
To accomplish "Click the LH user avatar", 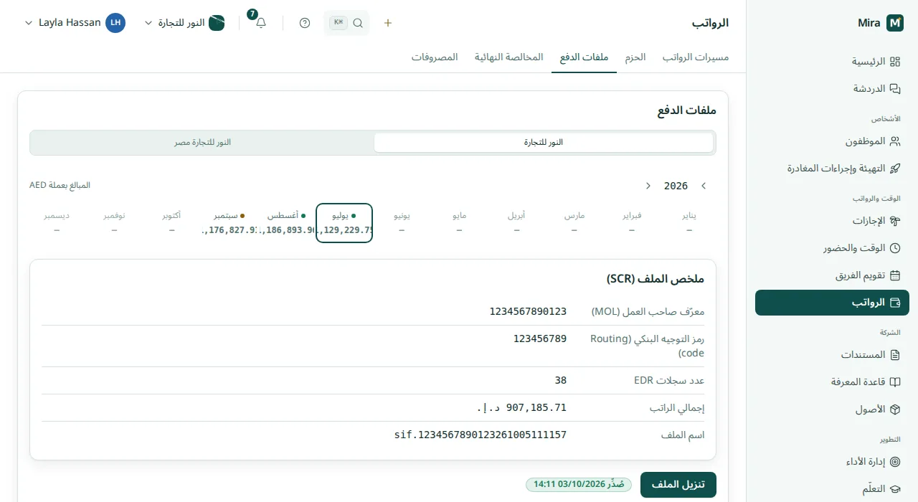I will (x=115, y=23).
